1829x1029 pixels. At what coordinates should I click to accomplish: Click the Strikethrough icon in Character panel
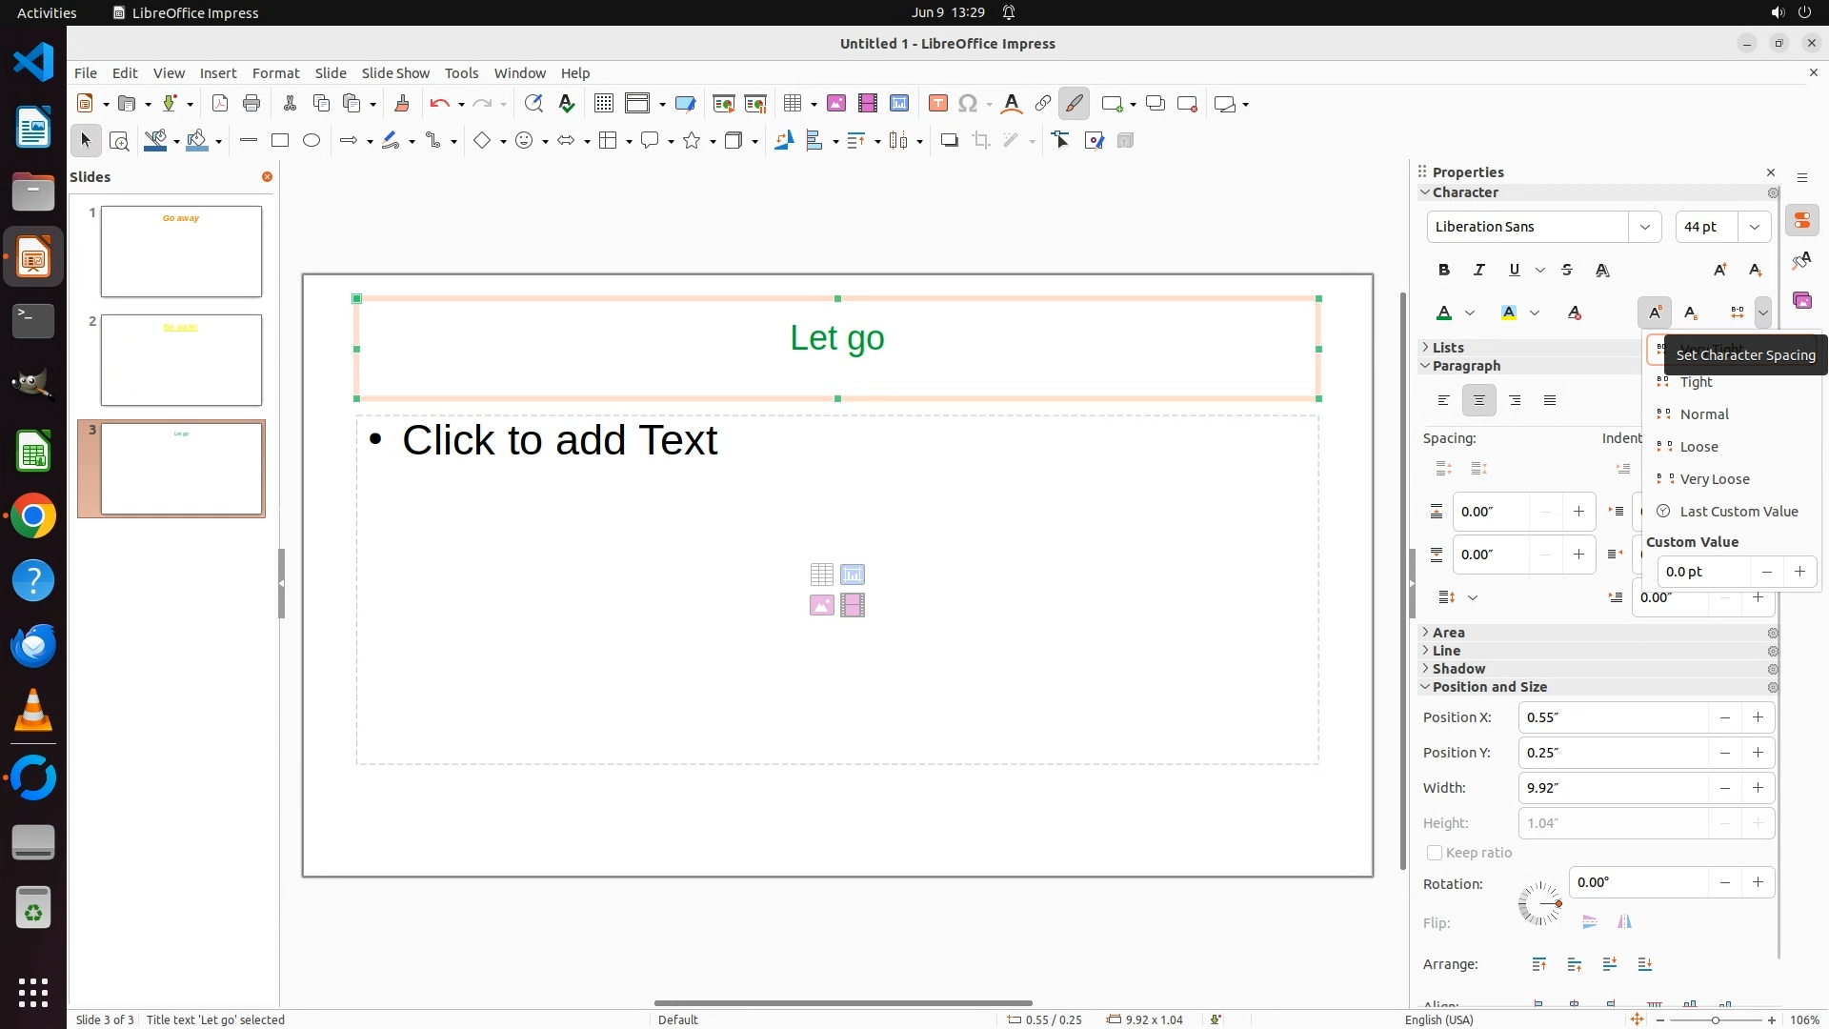(x=1567, y=271)
